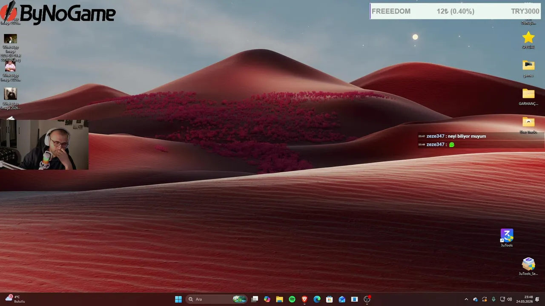Click chat message 'neyi biliyor muyum'
This screenshot has width=545, height=306.
pyautogui.click(x=467, y=136)
